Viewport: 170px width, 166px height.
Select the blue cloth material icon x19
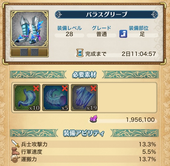click(x=84, y=98)
